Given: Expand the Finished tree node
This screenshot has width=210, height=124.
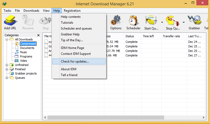Looking at the screenshot, I should tap(7, 69).
